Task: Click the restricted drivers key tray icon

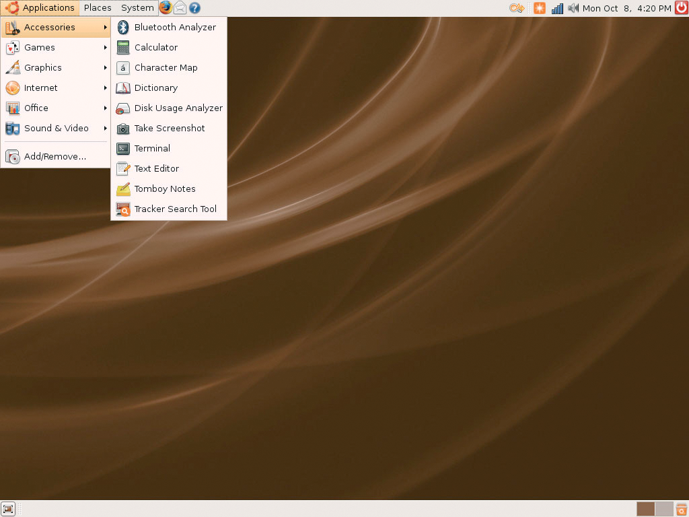Action: 517,8
